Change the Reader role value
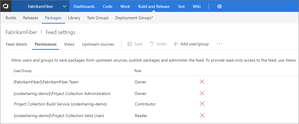 [x=141, y=116]
